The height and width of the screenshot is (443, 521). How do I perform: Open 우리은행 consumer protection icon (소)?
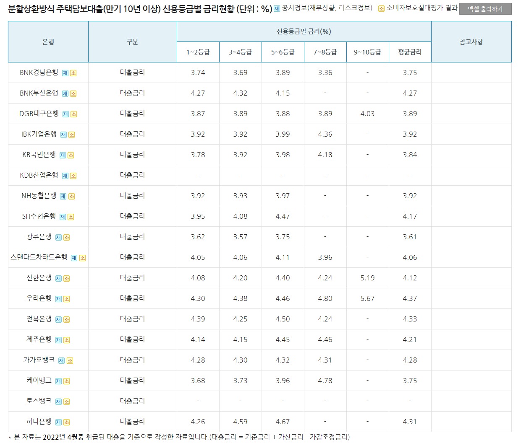(x=66, y=299)
